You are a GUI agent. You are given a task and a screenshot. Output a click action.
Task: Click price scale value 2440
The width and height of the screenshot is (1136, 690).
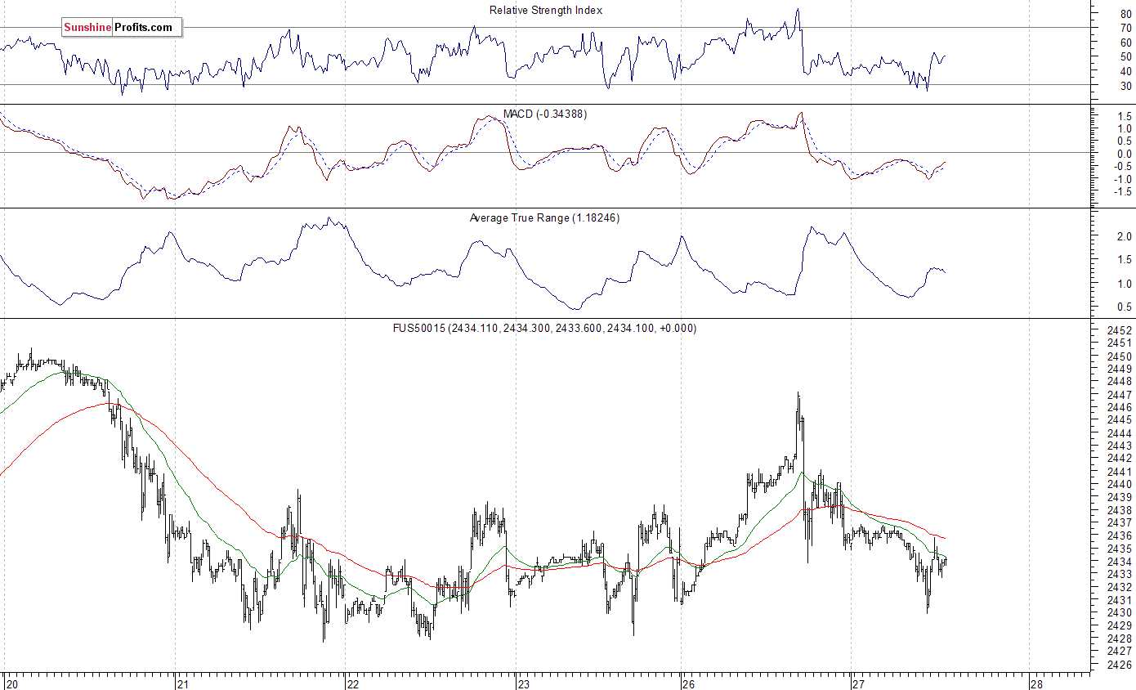1120,485
